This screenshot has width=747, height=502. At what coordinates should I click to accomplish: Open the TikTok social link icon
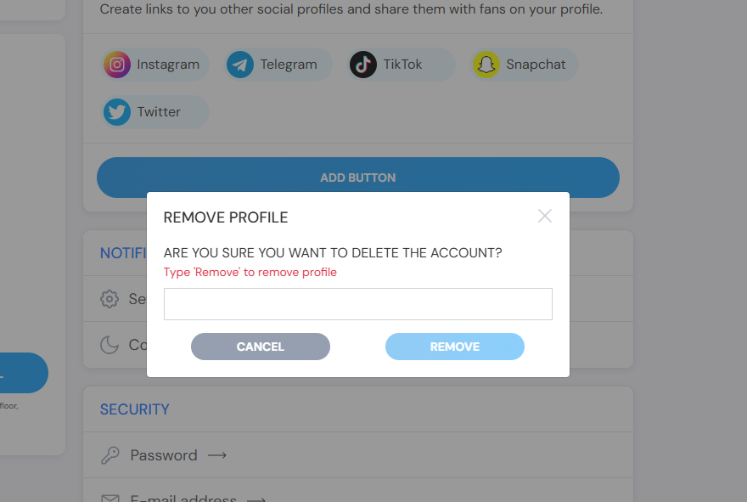(x=363, y=65)
